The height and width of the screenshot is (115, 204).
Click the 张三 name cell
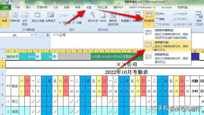15,102
